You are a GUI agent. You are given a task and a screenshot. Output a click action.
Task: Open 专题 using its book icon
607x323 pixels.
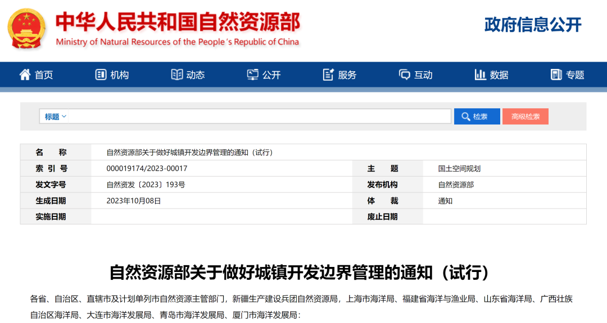[556, 73]
